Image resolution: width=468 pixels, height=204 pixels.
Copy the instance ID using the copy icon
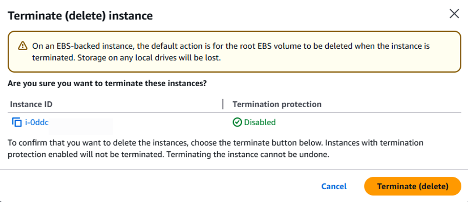coord(17,122)
